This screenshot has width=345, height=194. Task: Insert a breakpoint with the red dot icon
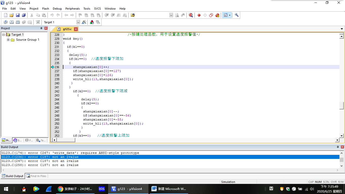point(199,15)
